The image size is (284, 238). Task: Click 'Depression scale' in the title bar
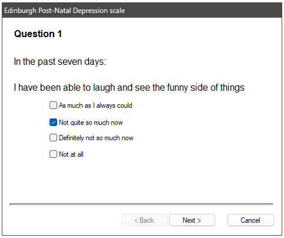[x=99, y=11]
